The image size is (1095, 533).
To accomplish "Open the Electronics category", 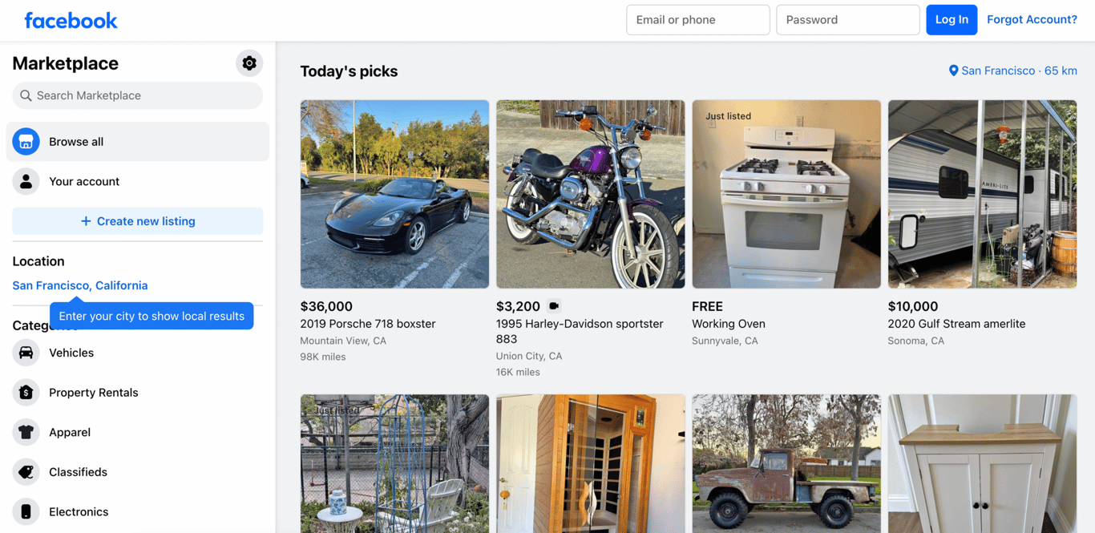I will point(79,511).
